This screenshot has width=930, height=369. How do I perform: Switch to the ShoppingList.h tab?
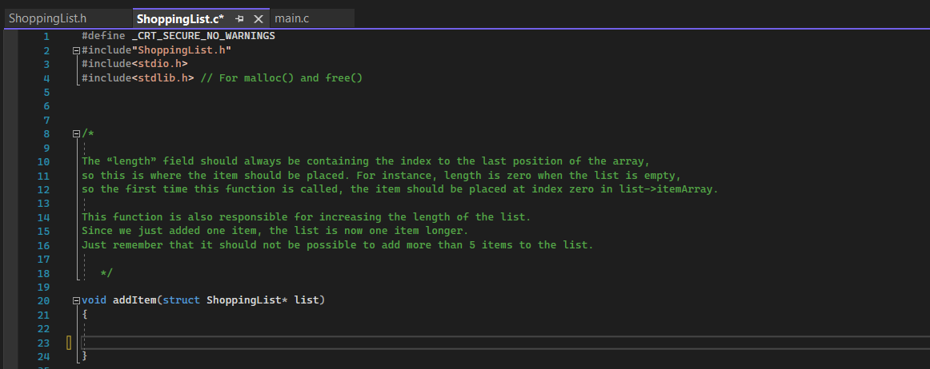coord(47,18)
